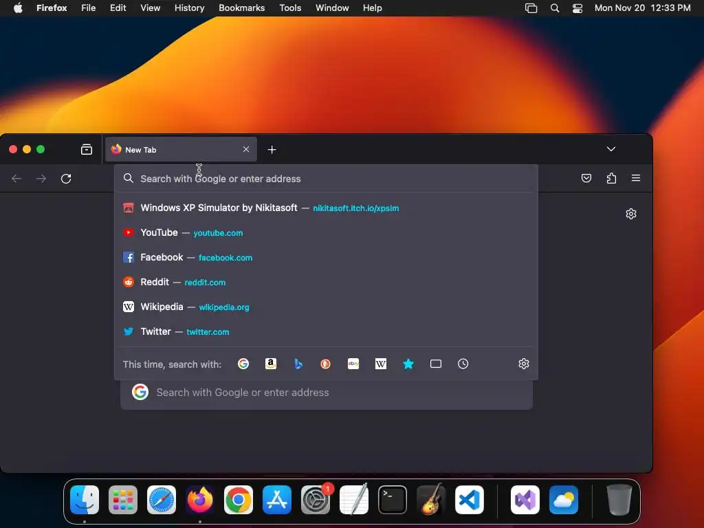This screenshot has width=704, height=528.
Task: Open Finder from the Dock
Action: (85, 500)
